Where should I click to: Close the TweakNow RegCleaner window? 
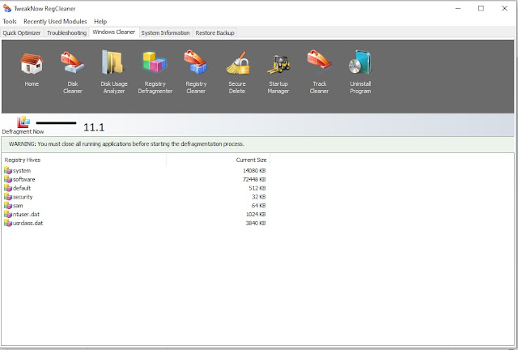tap(504, 9)
